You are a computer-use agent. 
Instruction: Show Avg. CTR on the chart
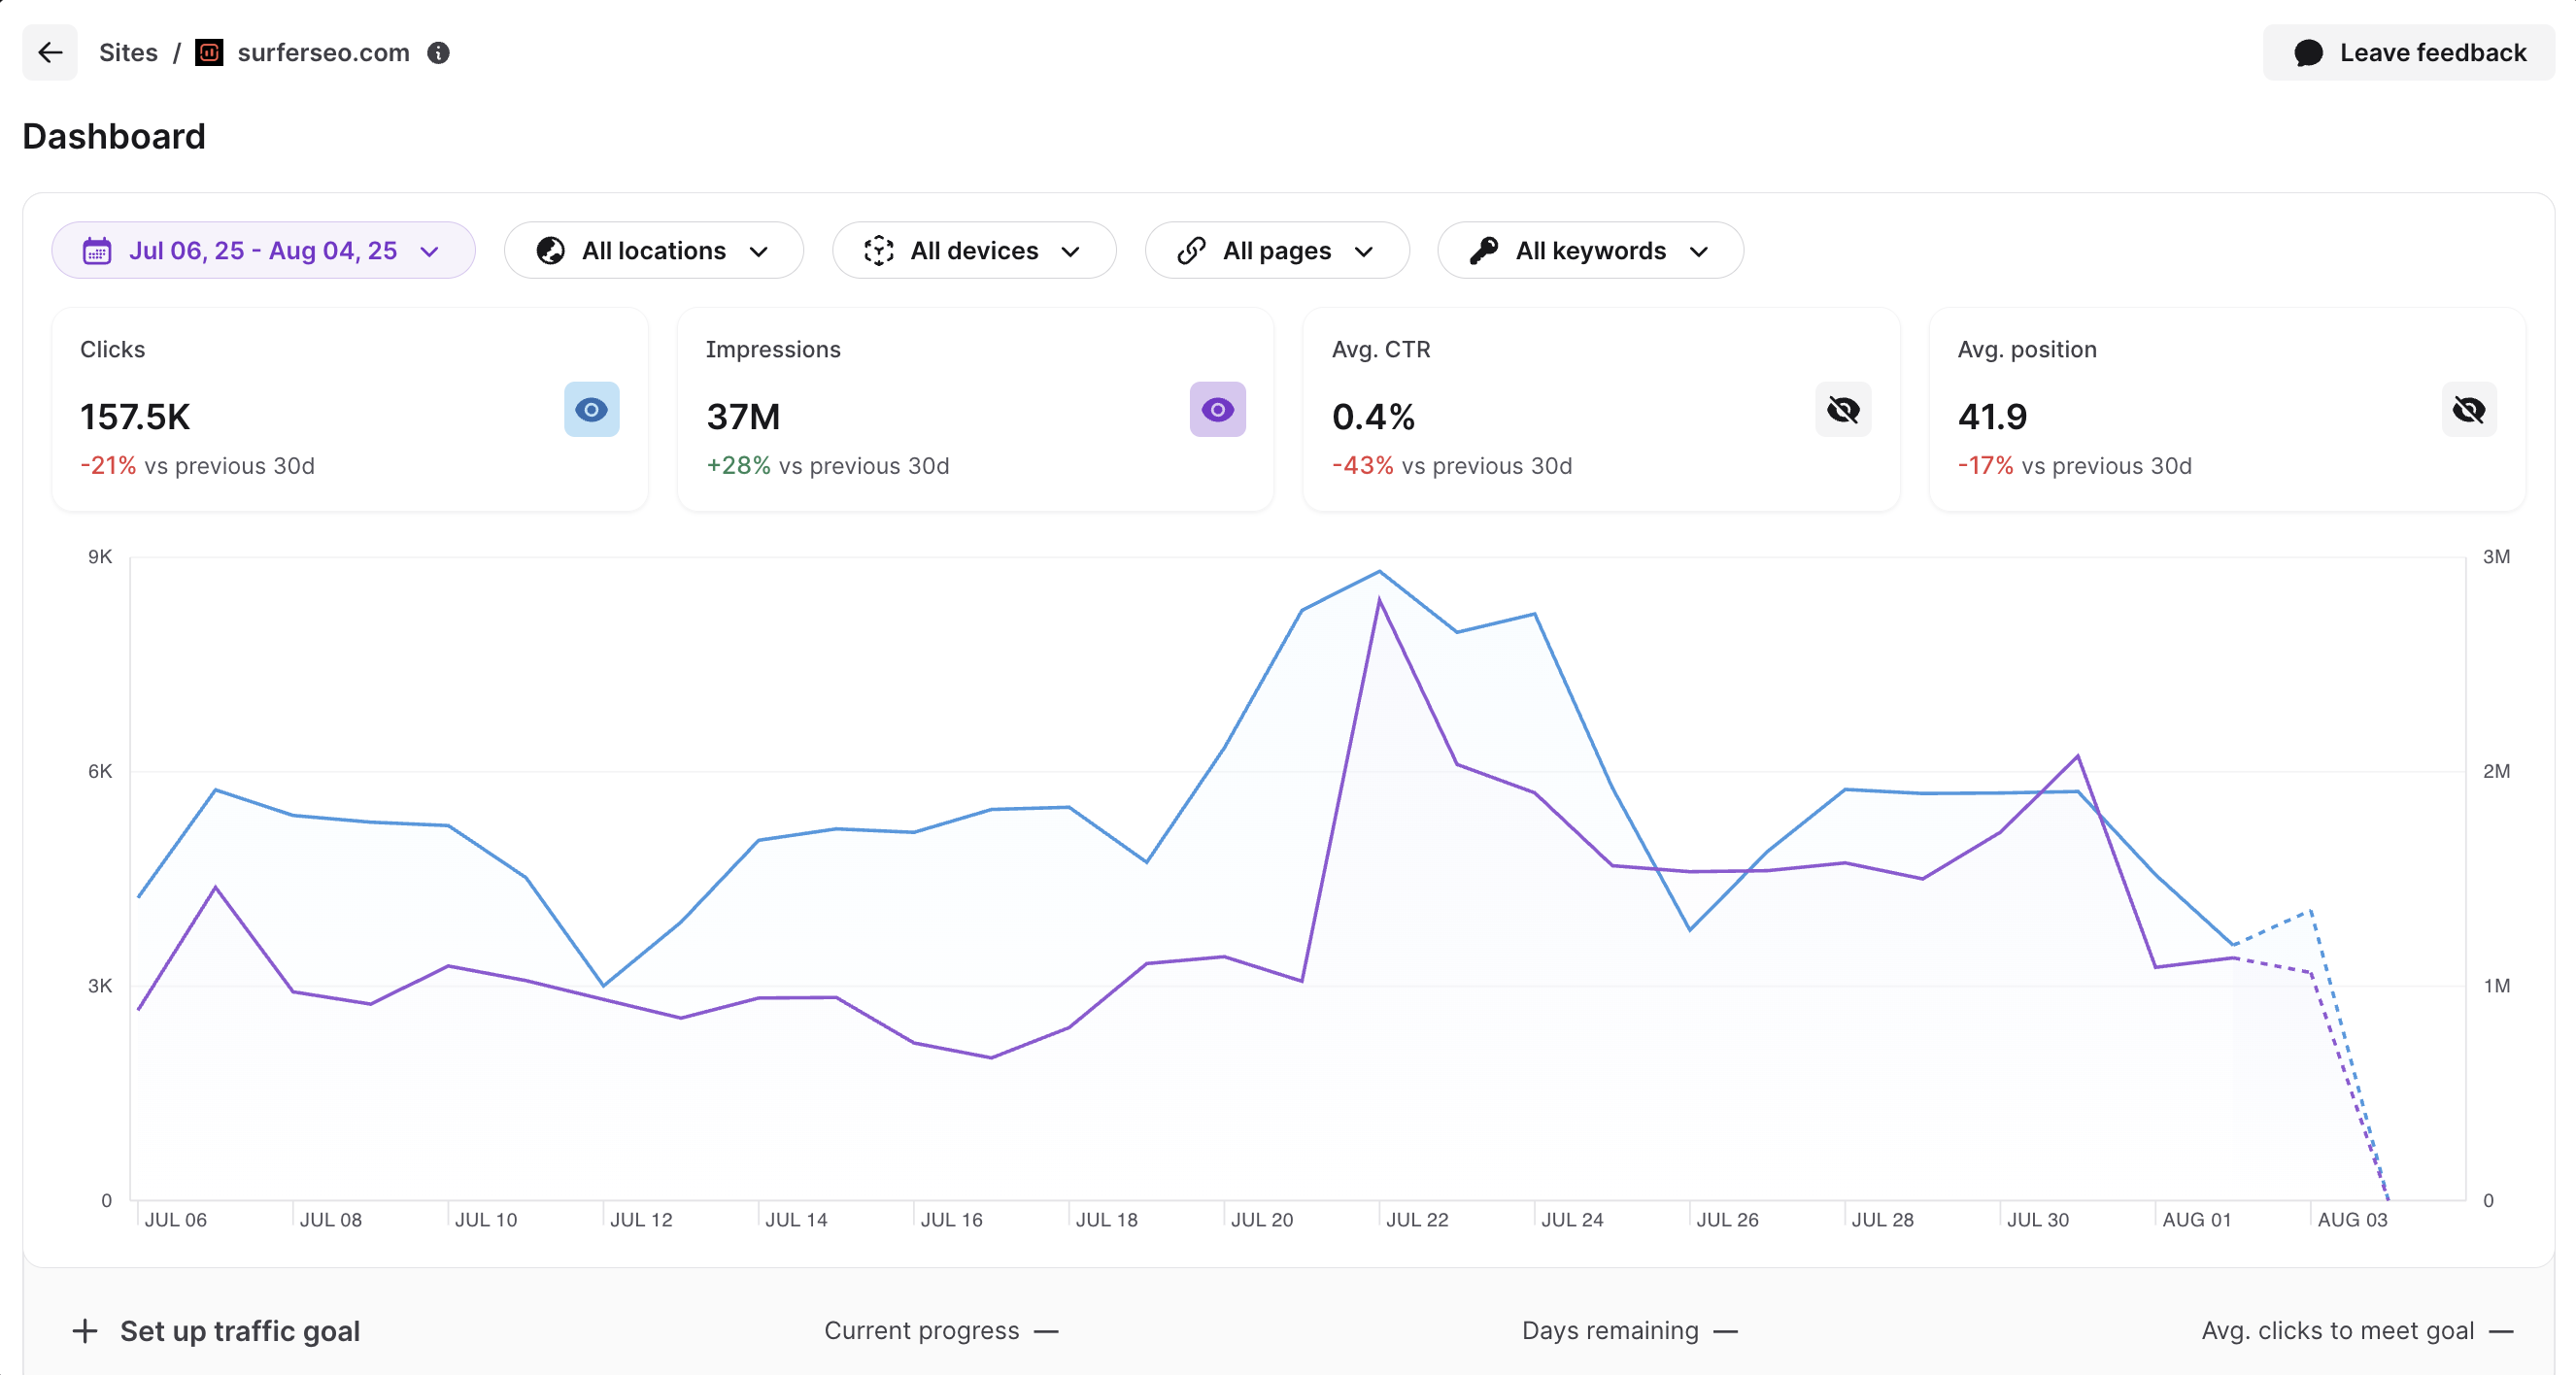pos(1843,410)
